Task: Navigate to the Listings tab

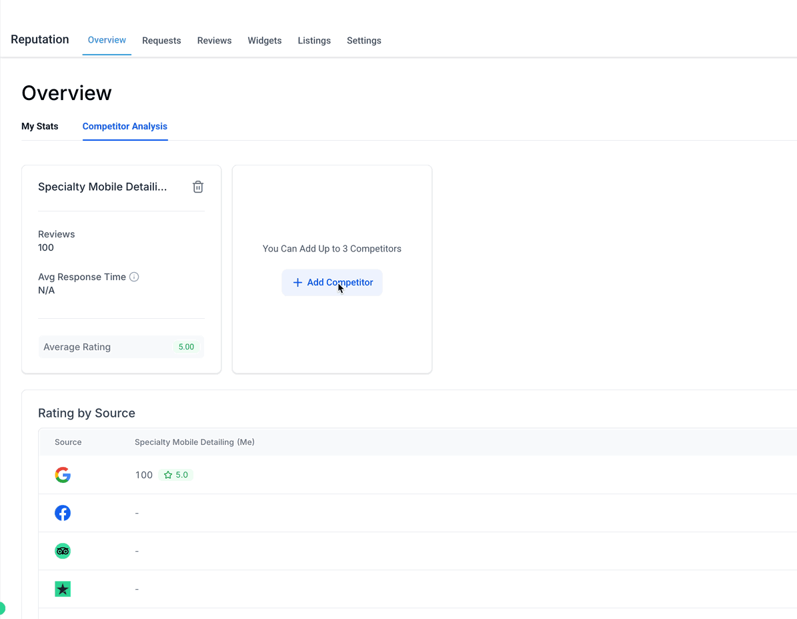Action: pyautogui.click(x=314, y=41)
